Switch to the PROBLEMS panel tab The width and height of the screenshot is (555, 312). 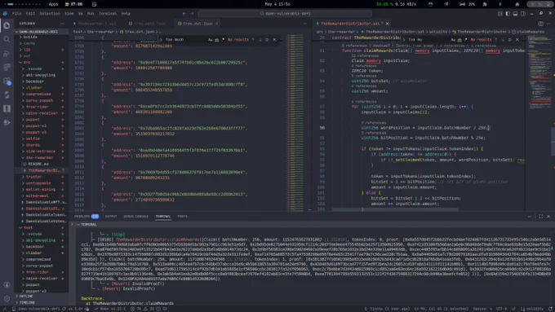click(x=87, y=216)
